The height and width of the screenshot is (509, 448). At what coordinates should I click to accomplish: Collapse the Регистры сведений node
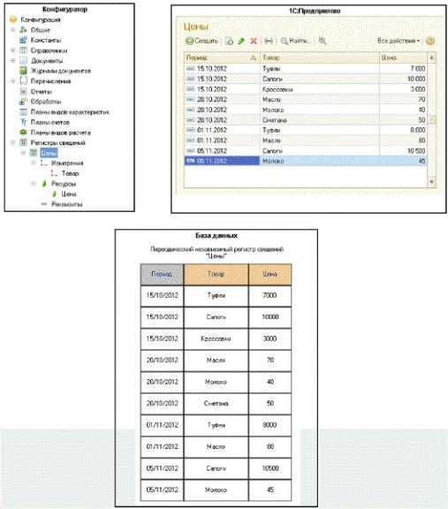[x=13, y=142]
